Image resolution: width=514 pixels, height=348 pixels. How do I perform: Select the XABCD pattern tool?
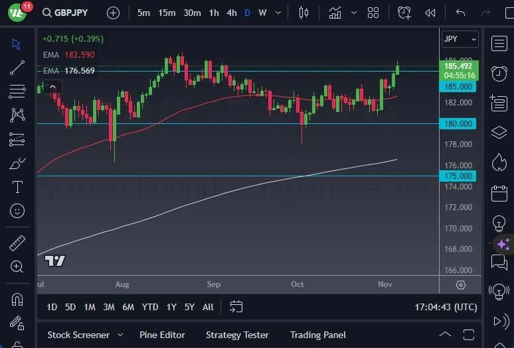coord(17,115)
